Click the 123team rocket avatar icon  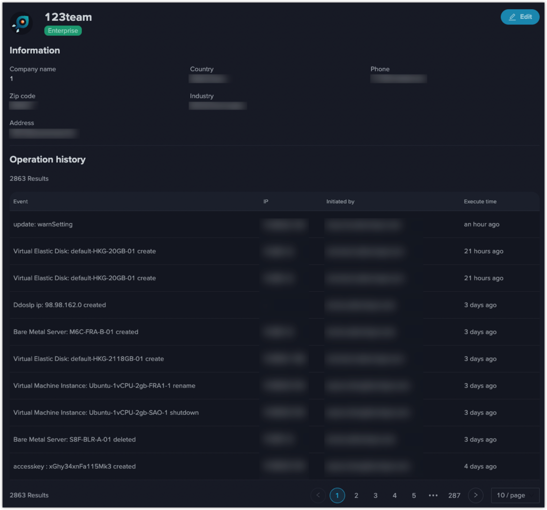click(x=21, y=24)
